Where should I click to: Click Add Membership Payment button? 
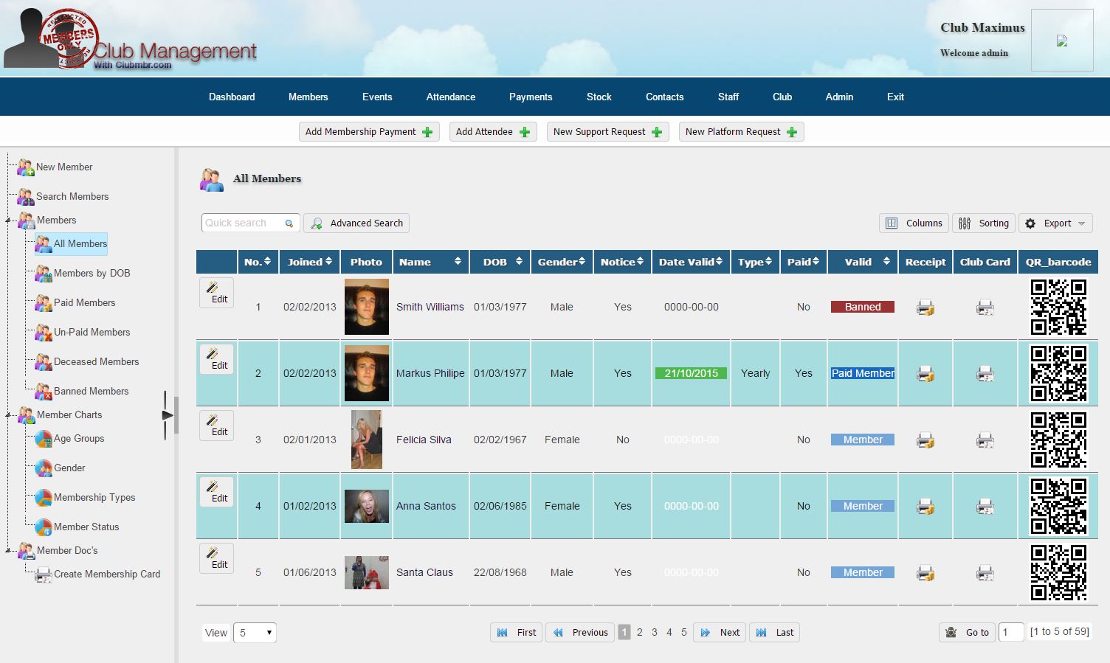click(369, 132)
